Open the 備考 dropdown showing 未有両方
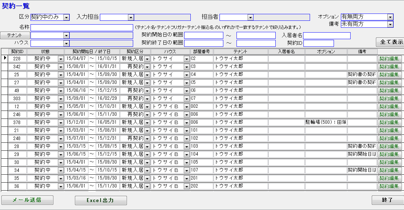 (x=390, y=24)
